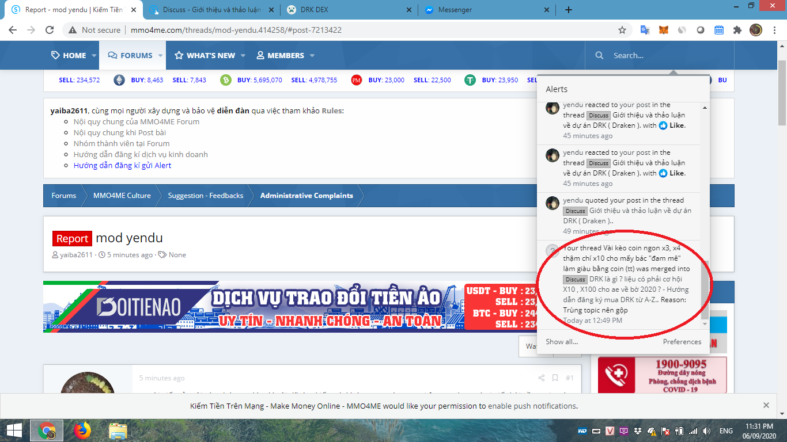Open the Nội quy chung của MMO4ME Forum link
787x442 pixels.
[137, 121]
